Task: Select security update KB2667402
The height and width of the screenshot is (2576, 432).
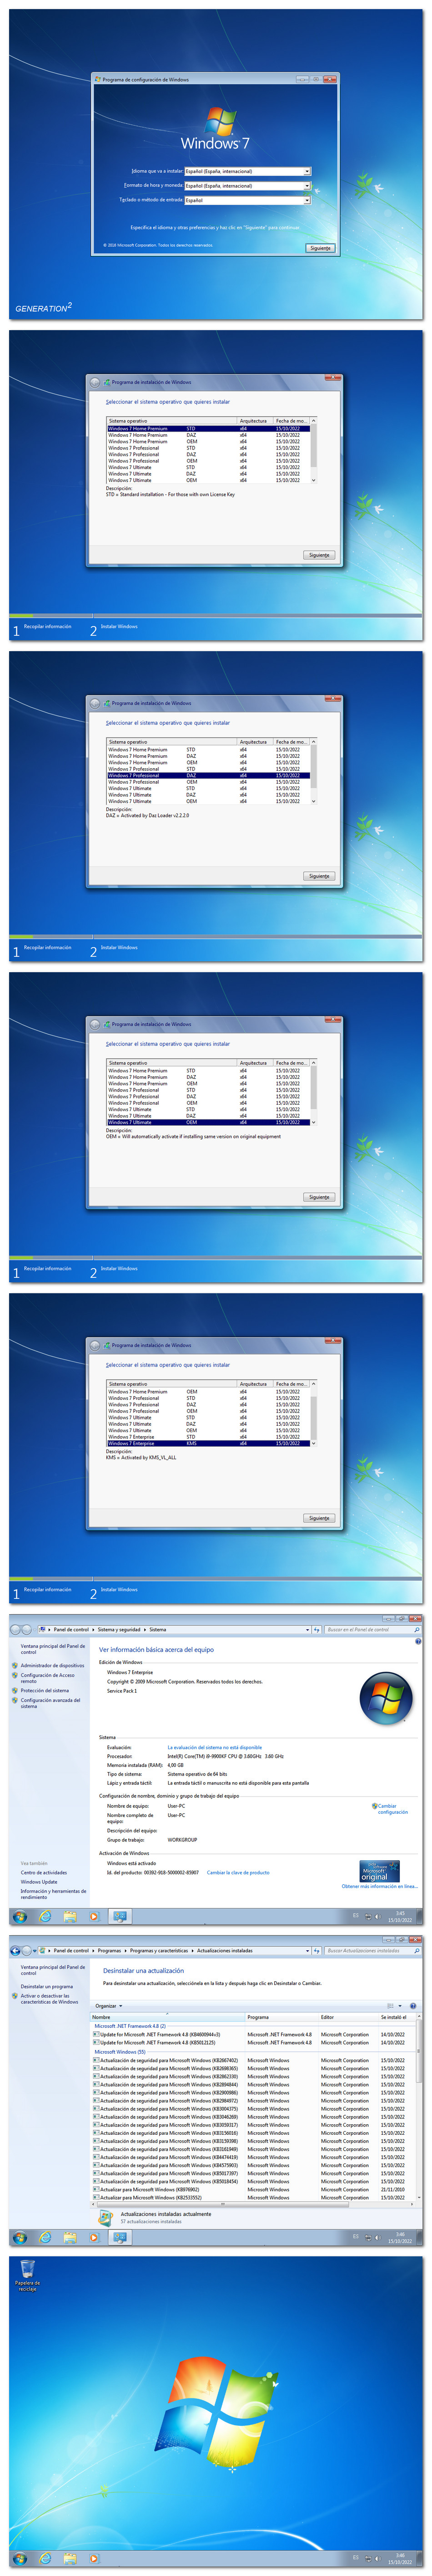Action: tap(252, 2060)
